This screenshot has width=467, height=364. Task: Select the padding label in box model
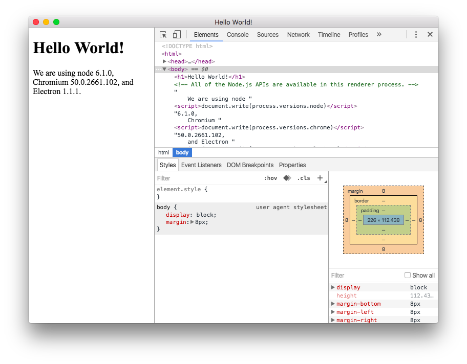(x=370, y=210)
